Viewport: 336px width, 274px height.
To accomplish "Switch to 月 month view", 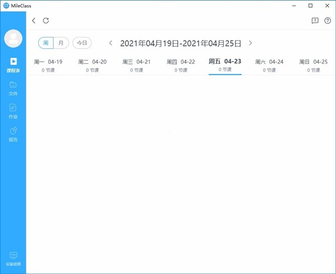I will tap(61, 43).
